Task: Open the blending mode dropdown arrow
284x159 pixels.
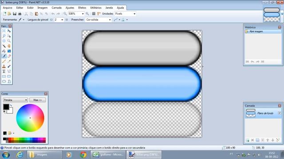Action: click(x=127, y=19)
